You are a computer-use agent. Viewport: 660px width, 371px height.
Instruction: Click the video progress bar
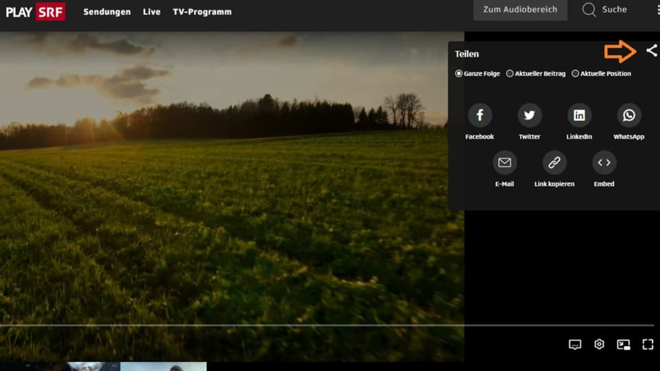point(327,326)
